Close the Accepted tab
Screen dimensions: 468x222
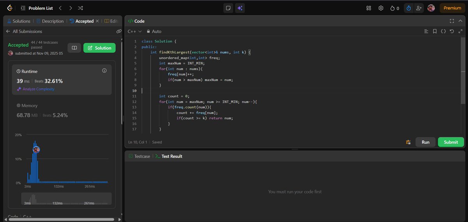click(x=97, y=21)
